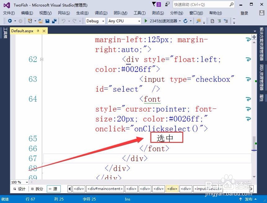The height and width of the screenshot is (203, 267).
Task: Click the scrollbar up arrow
Action: (x=254, y=42)
